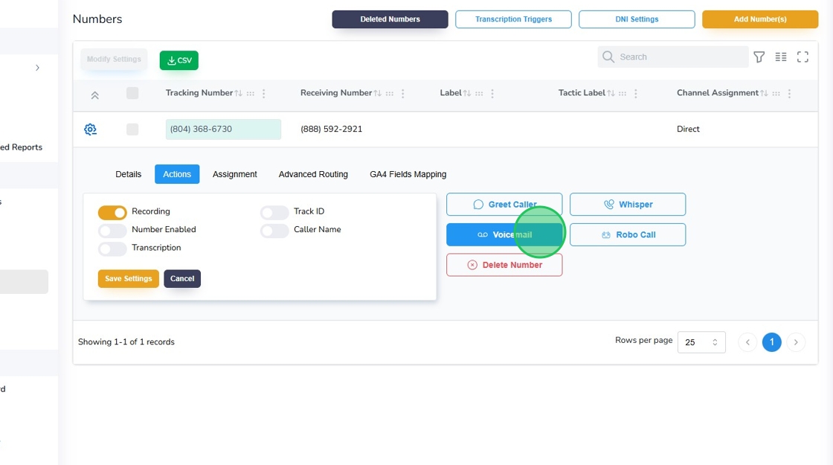This screenshot has width=833, height=465.
Task: Click Add Number(s) button
Action: pos(760,19)
